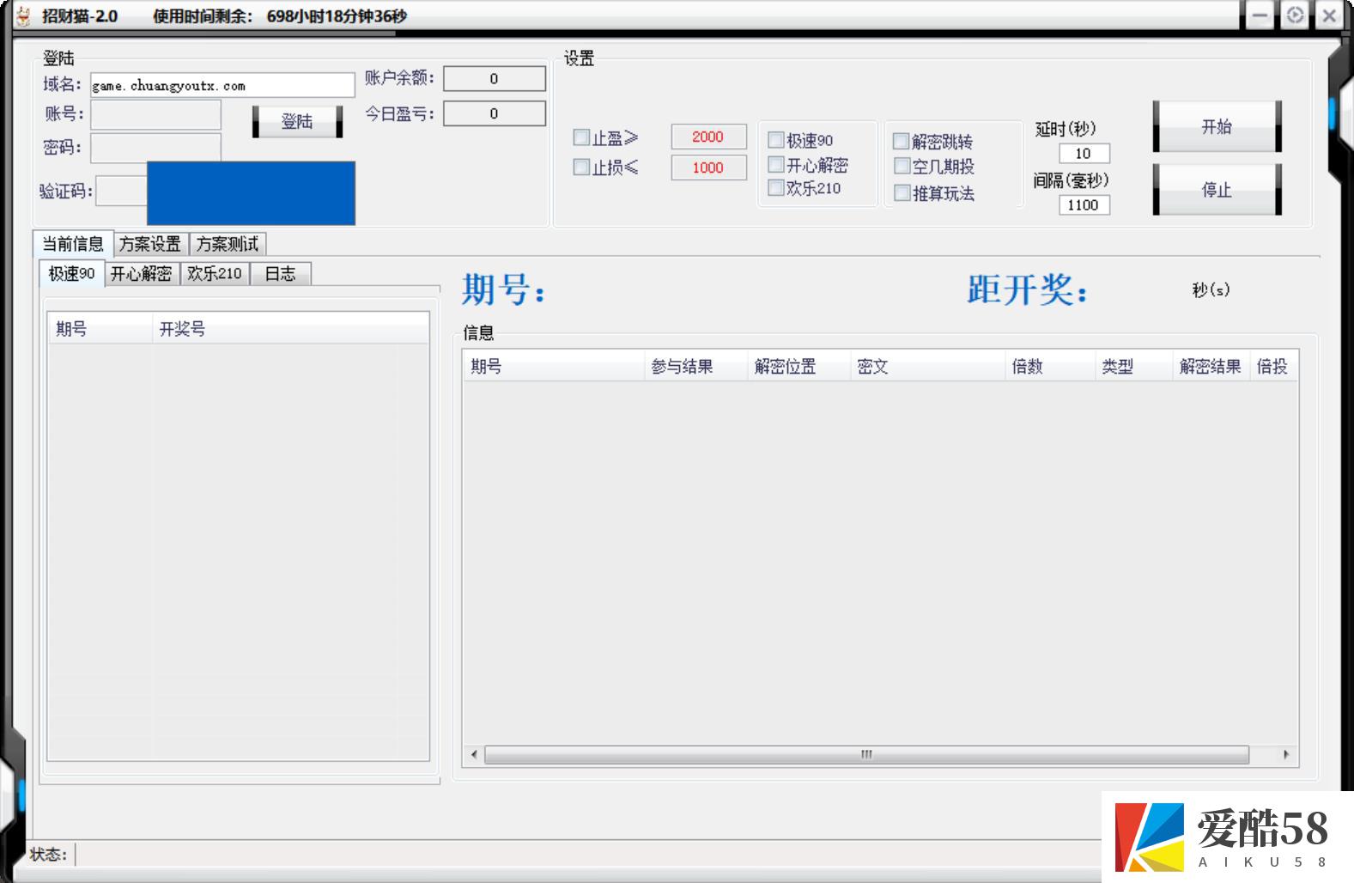Screen dimensions: 1354x883
Task: Click the 登陆 button
Action: click(x=297, y=121)
